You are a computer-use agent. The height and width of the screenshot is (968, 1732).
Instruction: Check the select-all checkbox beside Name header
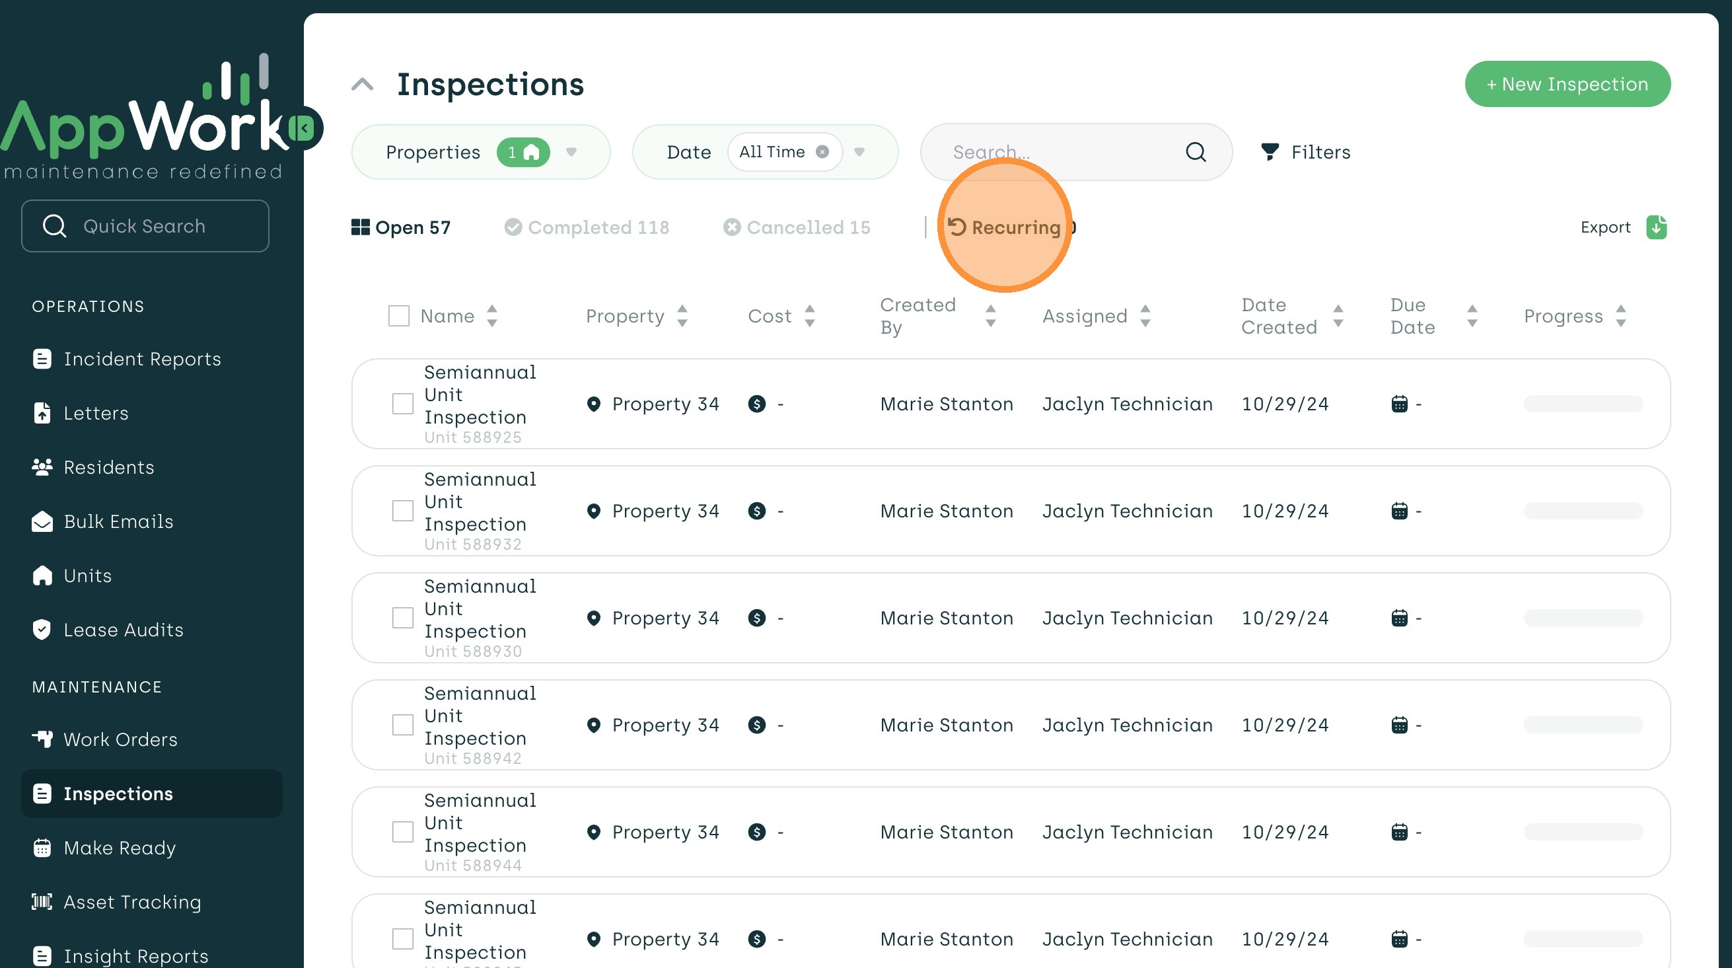tap(399, 316)
